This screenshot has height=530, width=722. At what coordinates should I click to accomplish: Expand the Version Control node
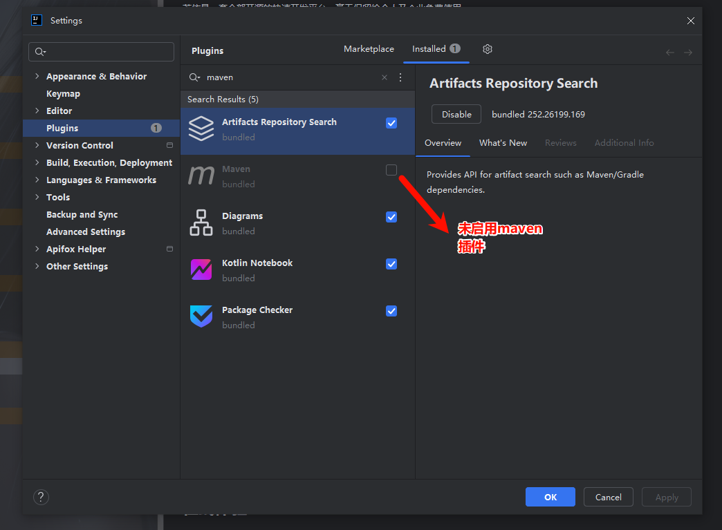pos(37,145)
